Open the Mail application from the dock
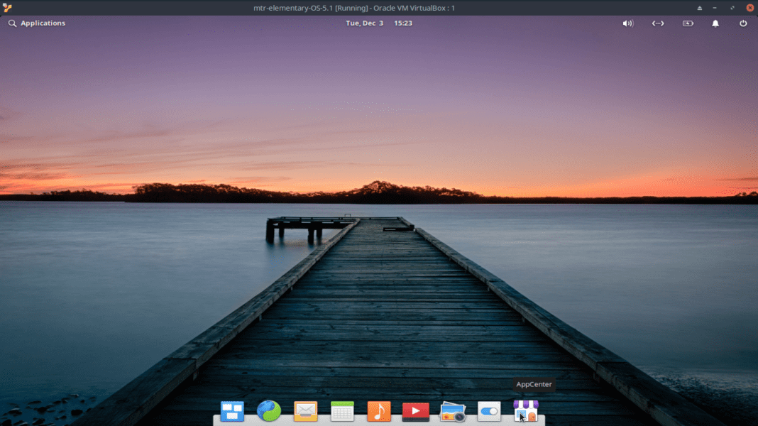This screenshot has height=426, width=758. [305, 412]
